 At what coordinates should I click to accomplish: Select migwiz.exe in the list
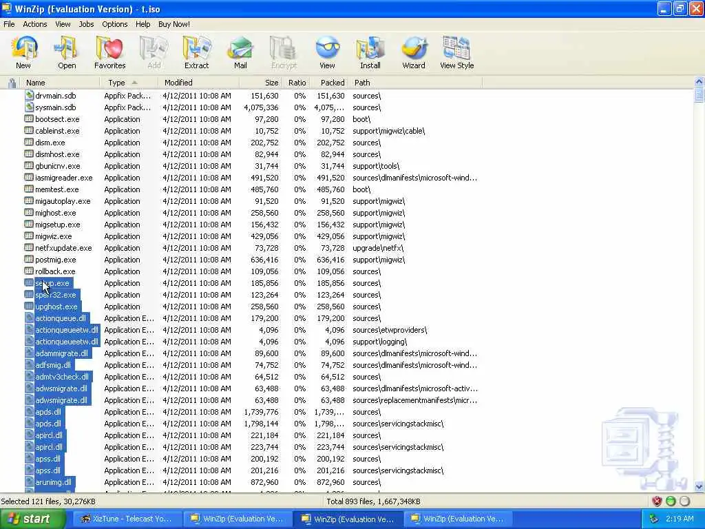(54, 236)
